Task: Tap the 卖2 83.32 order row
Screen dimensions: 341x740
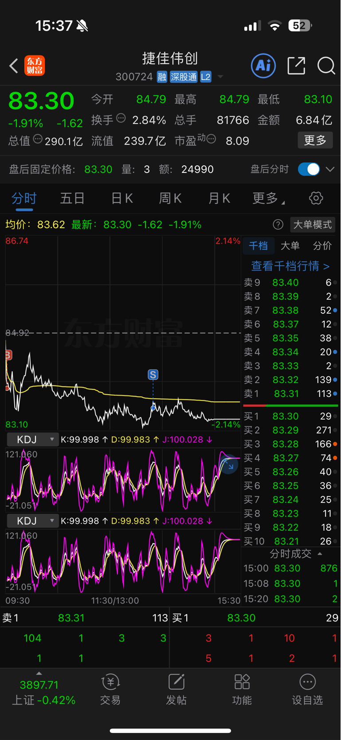Action: [x=290, y=380]
